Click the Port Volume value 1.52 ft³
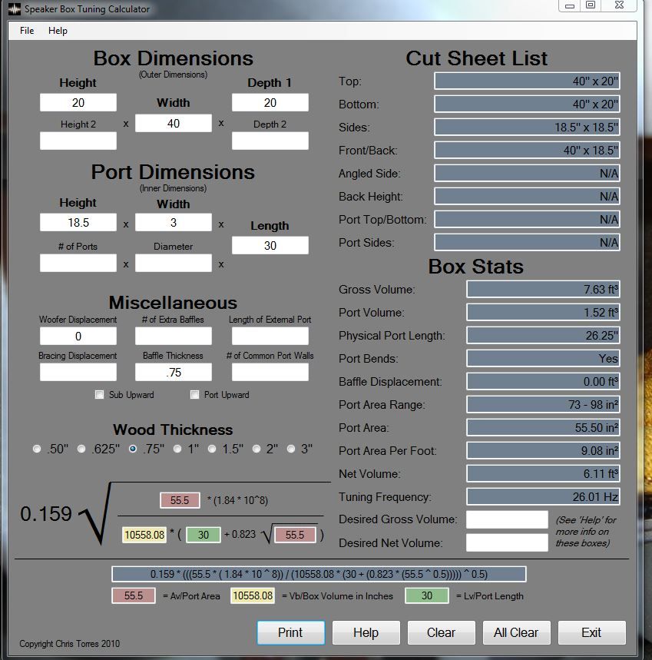 click(543, 312)
